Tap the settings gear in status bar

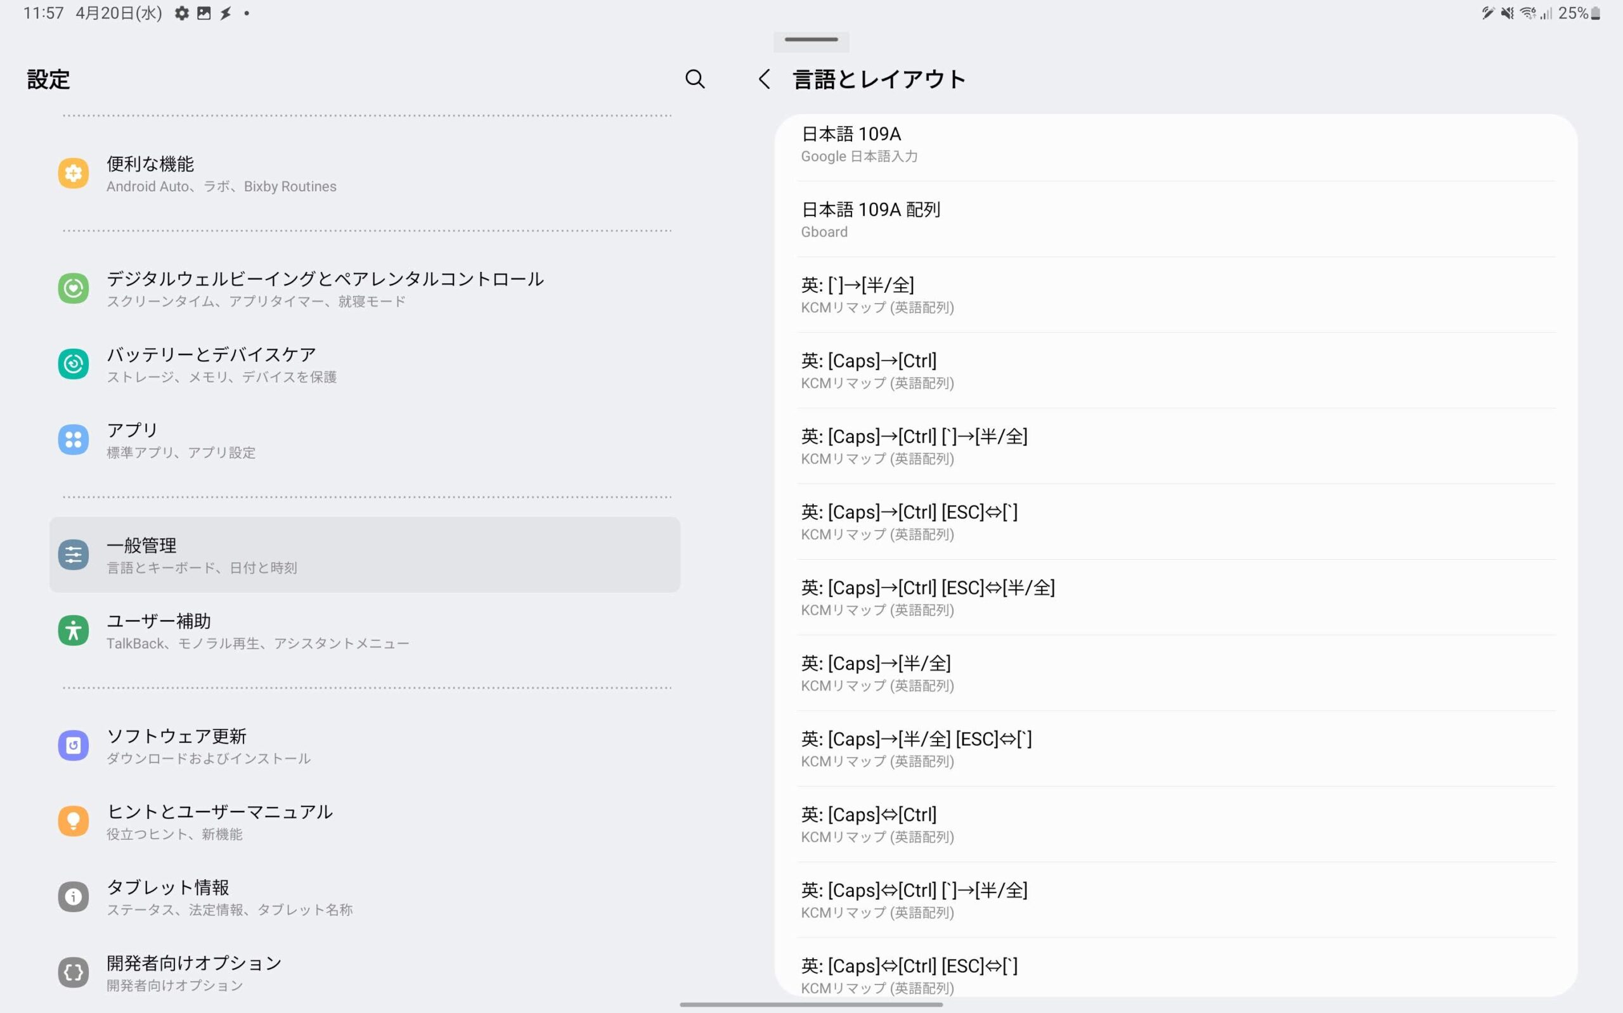[x=181, y=13]
